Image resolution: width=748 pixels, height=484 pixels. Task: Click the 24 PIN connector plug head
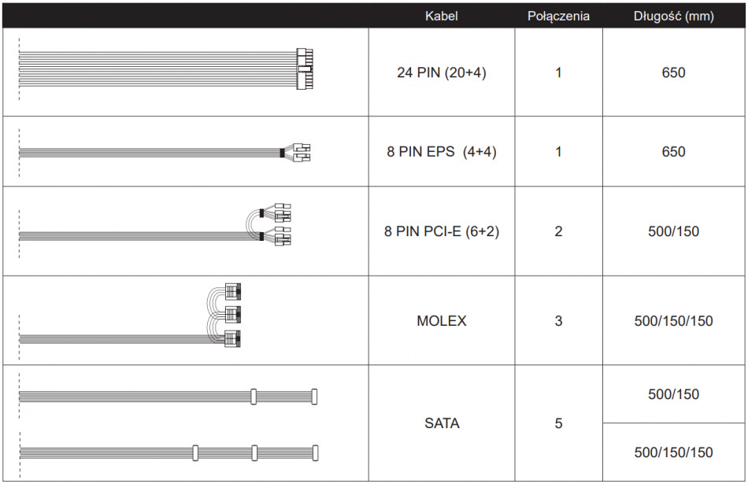(x=305, y=70)
